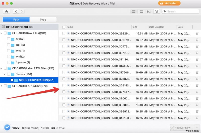The image size is (201, 133).
Task: Sort by the Size column header
Action: click(x=135, y=27)
